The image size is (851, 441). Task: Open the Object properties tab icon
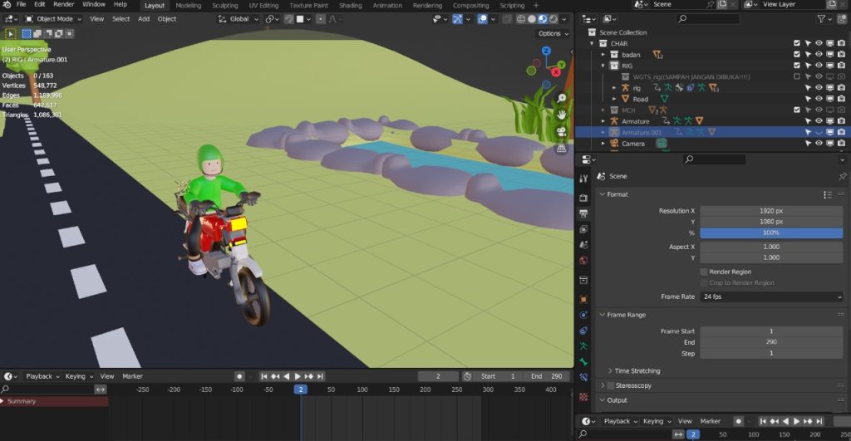click(584, 298)
